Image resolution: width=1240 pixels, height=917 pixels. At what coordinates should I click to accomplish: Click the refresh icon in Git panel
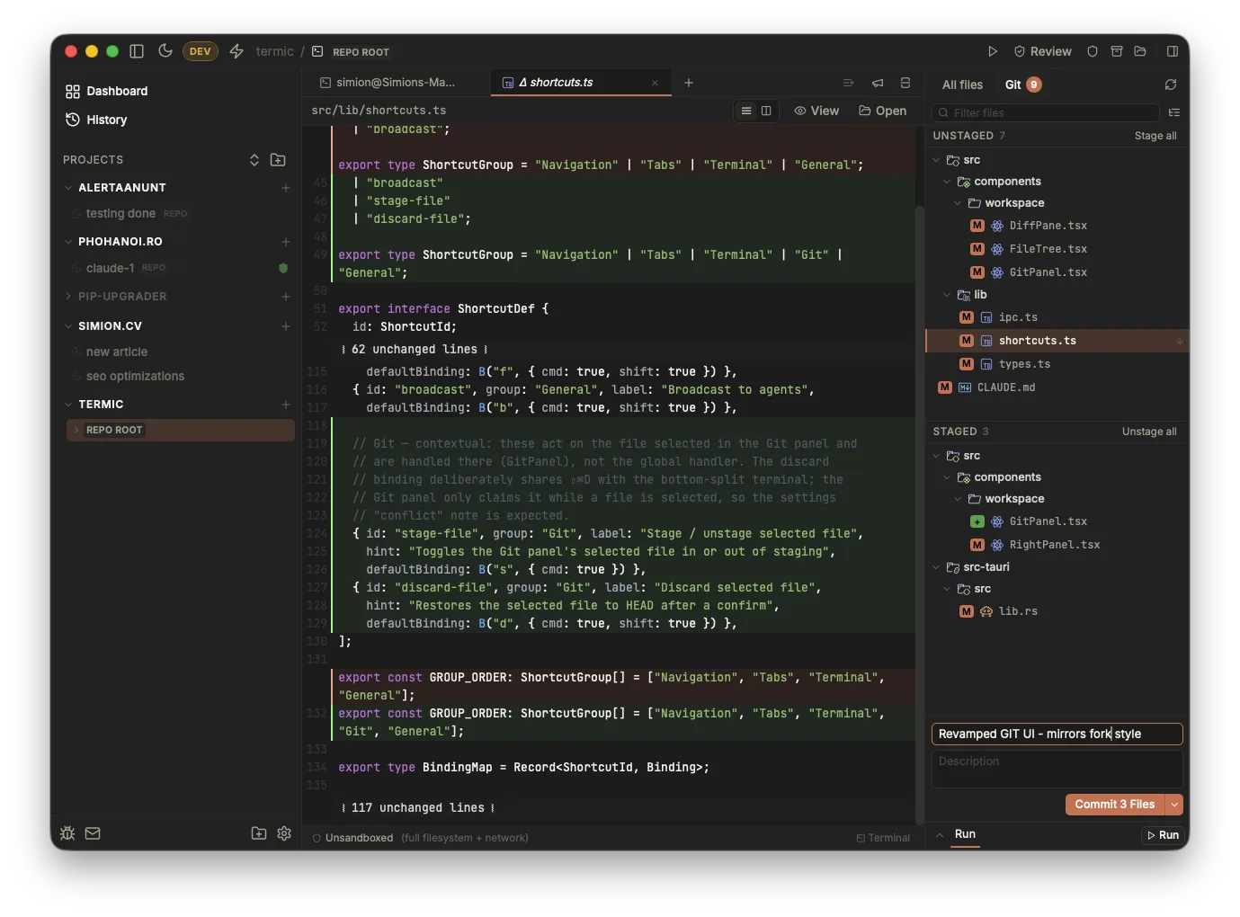(x=1171, y=85)
